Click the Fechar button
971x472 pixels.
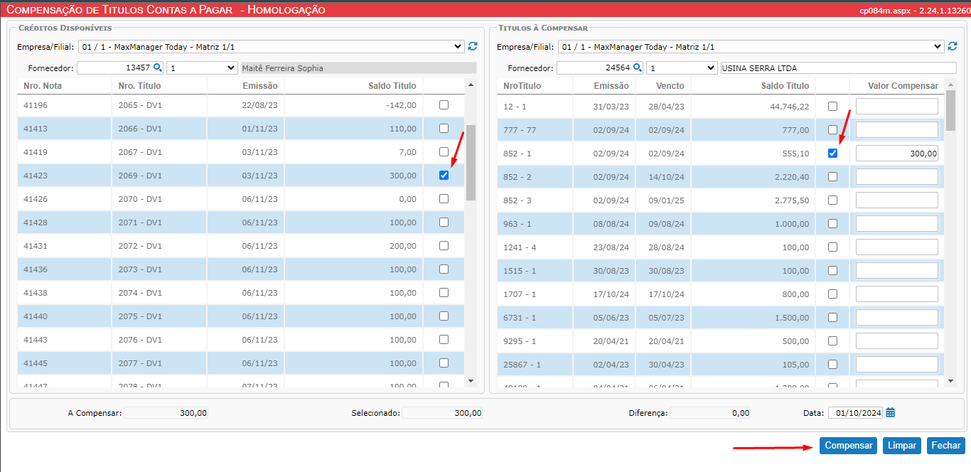click(946, 446)
